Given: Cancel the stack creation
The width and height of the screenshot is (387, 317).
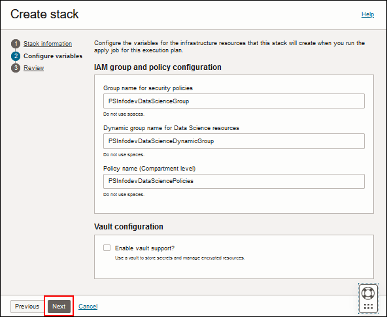Looking at the screenshot, I should pyautogui.click(x=88, y=307).
